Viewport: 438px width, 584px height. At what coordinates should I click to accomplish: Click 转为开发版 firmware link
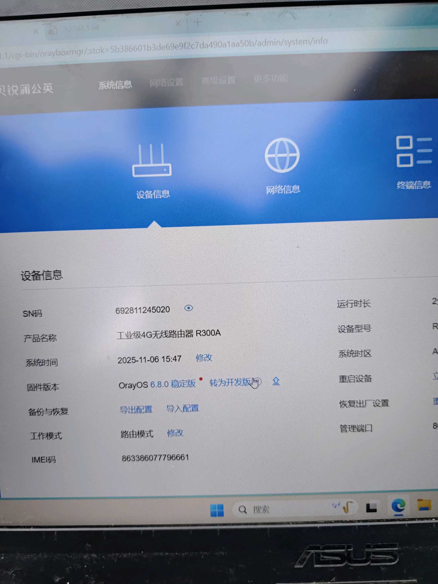(230, 382)
